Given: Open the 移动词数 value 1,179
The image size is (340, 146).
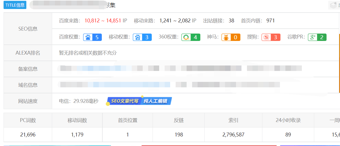Looking at the screenshot, I should [77, 135].
